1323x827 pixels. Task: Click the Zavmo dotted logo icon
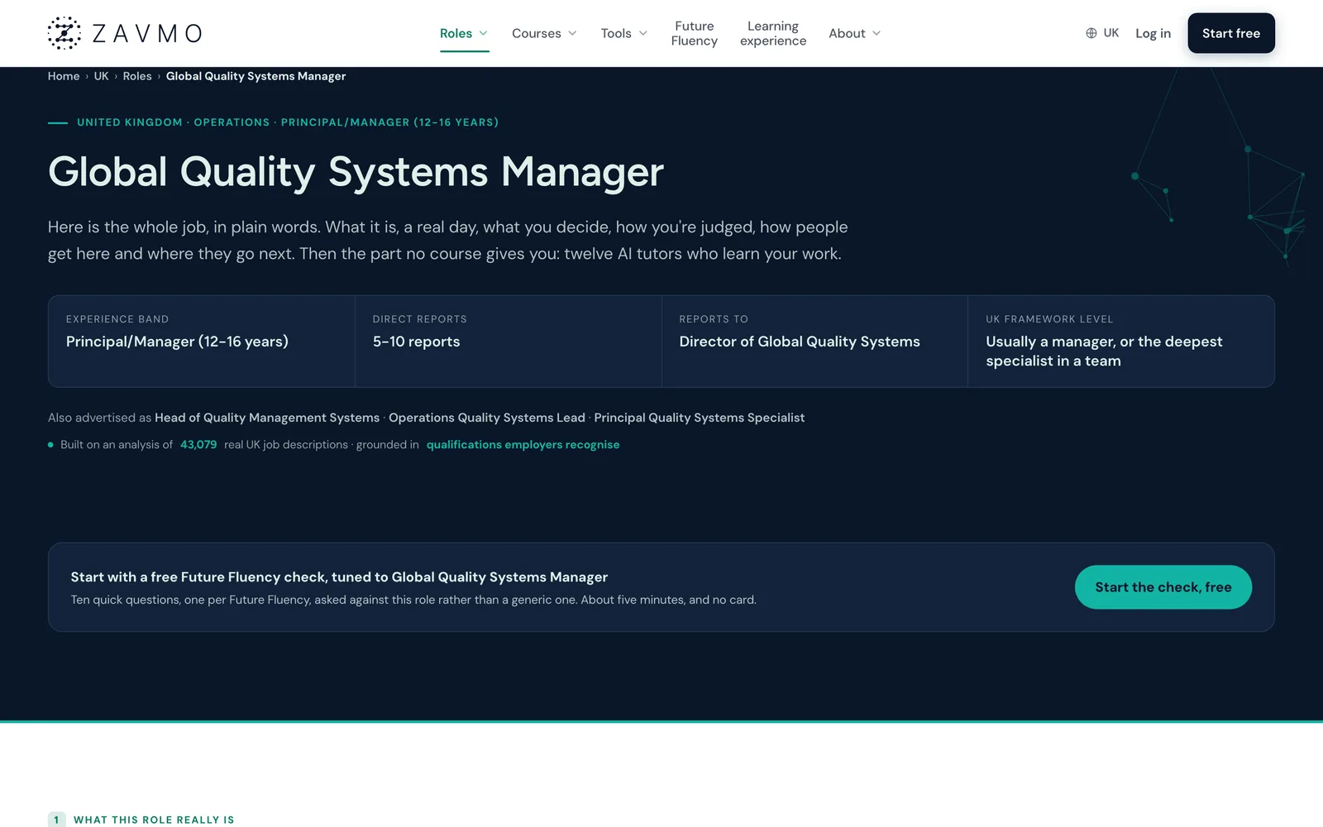[x=64, y=33]
